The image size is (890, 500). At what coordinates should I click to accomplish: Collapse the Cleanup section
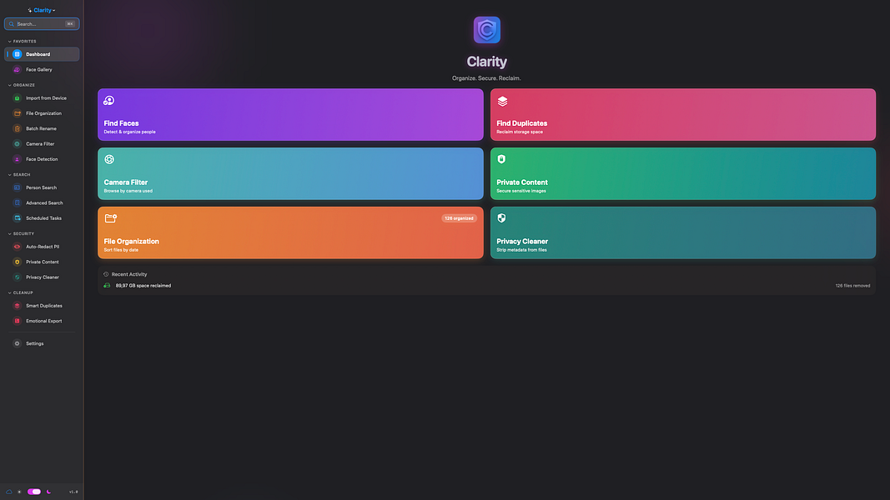[x=20, y=292]
